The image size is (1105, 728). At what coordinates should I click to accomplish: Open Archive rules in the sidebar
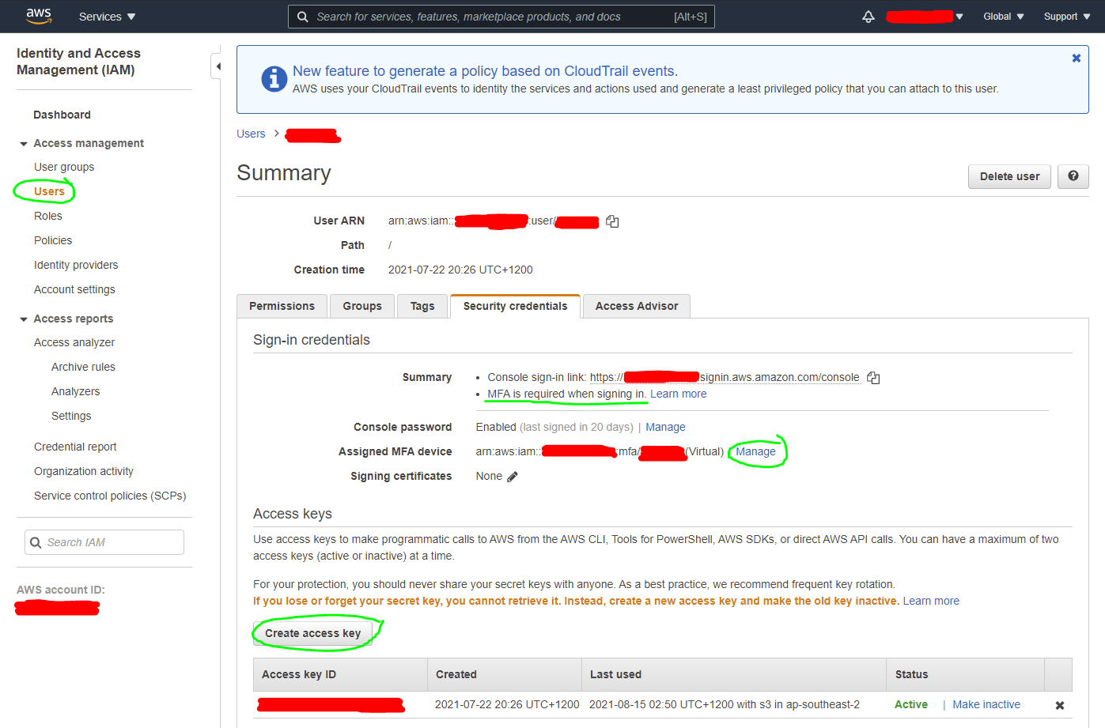(83, 367)
